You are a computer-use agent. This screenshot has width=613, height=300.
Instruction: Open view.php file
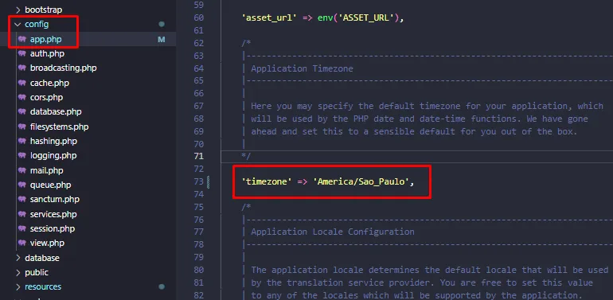[47, 243]
